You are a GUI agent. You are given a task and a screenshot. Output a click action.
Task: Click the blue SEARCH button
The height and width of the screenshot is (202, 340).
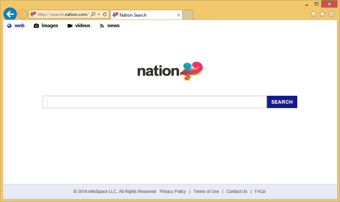click(282, 102)
